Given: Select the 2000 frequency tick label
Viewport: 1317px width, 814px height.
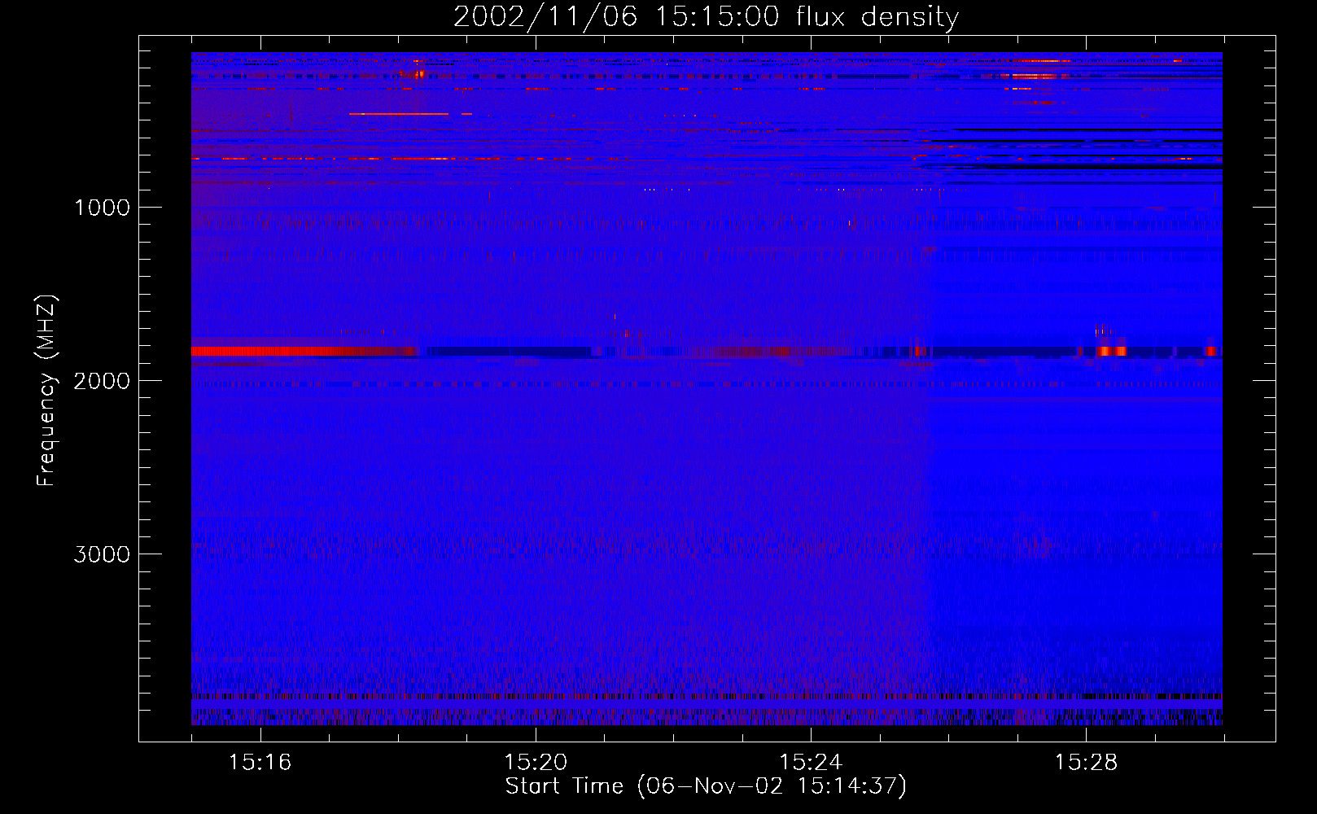Looking at the screenshot, I should [x=102, y=381].
